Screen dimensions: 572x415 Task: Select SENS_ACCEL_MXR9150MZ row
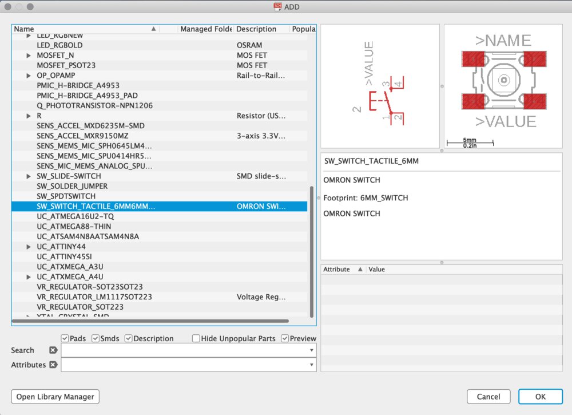click(x=160, y=136)
